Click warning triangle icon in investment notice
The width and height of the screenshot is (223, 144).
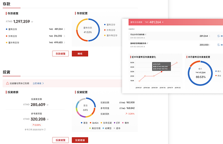point(7,83)
